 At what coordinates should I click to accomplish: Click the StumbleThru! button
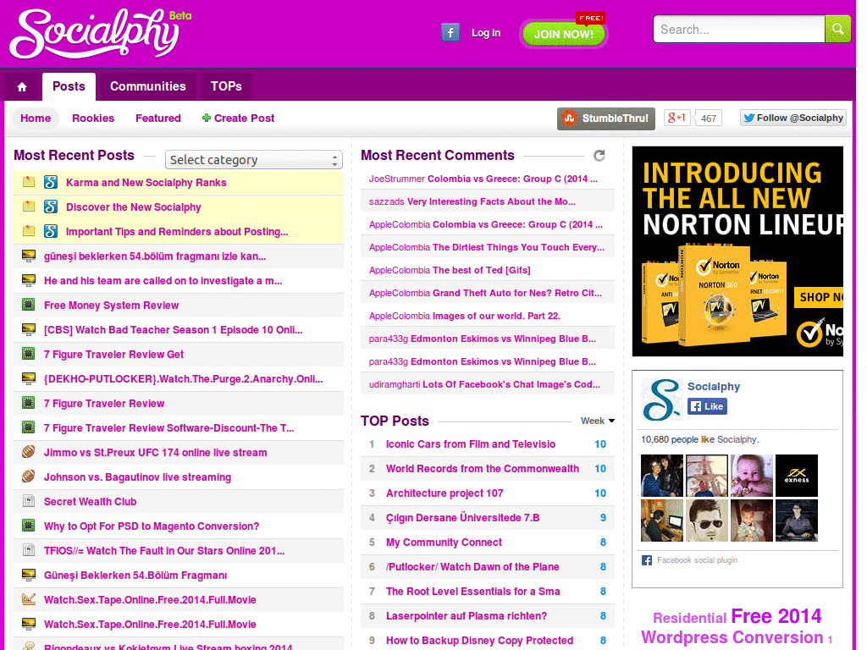click(606, 118)
